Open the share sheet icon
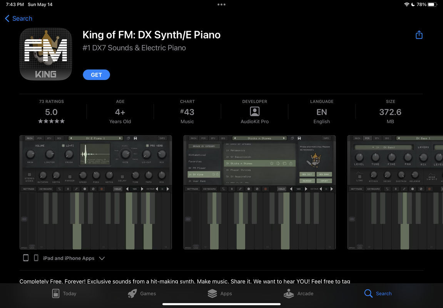Viewport: 443px width, 308px height. click(x=419, y=35)
